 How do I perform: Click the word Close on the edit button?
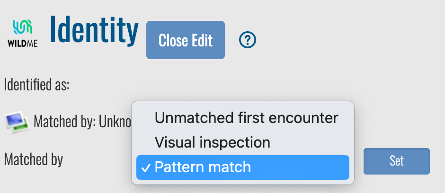[x=173, y=40]
